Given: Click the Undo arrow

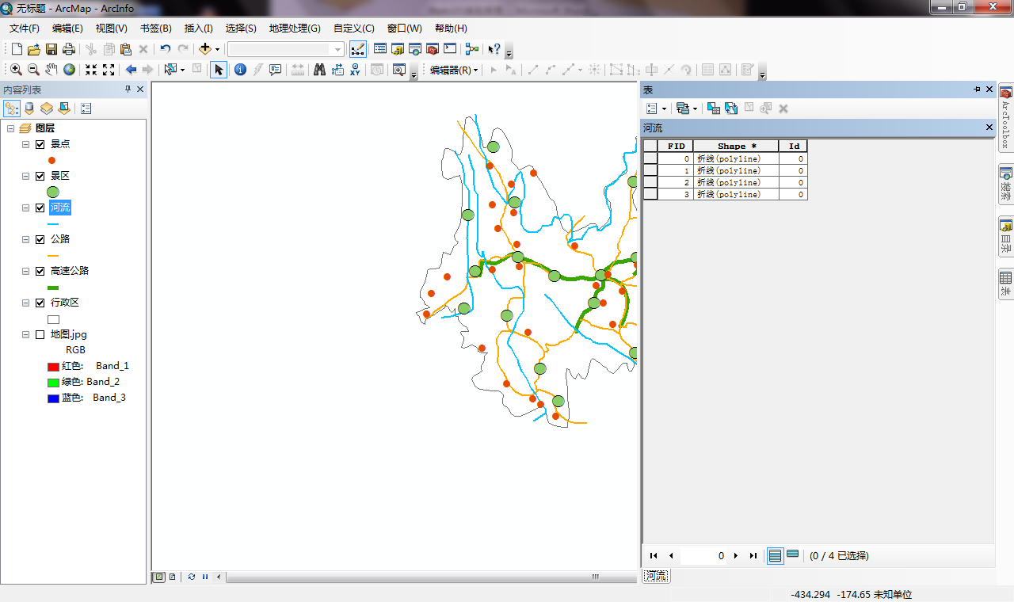Looking at the screenshot, I should point(165,49).
